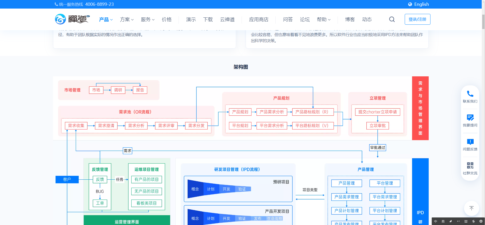Open the 下载 menu item
This screenshot has width=485, height=225.
208,19
